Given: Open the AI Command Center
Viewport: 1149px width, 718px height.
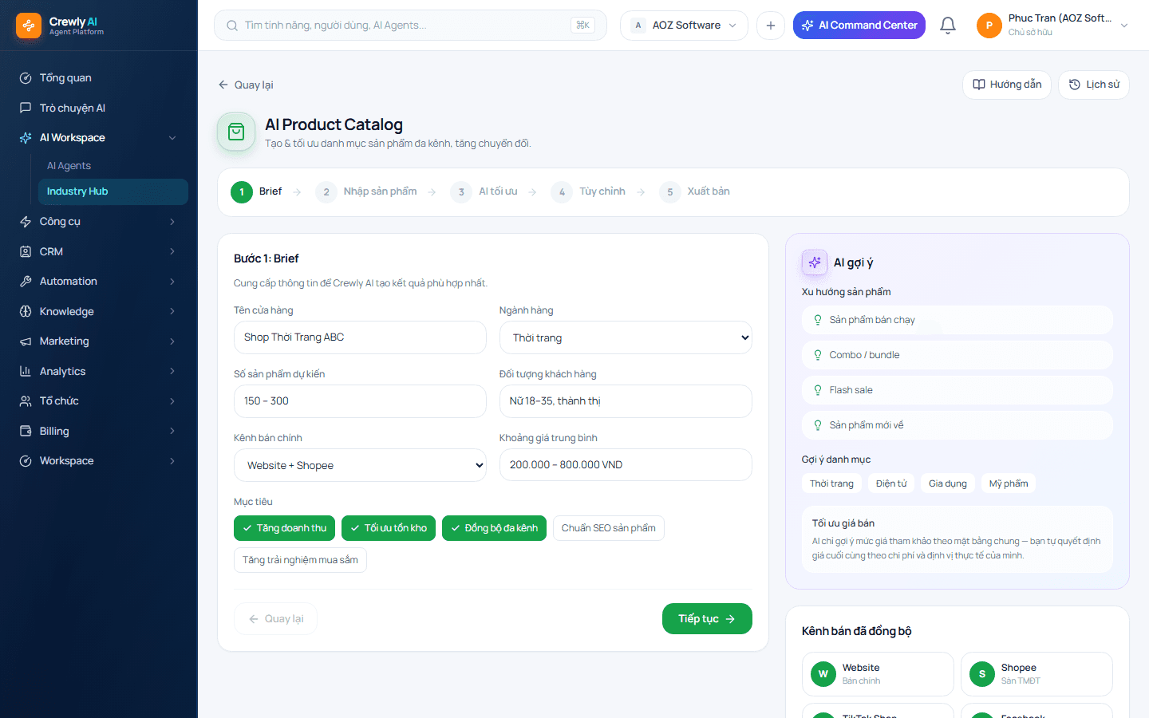Looking at the screenshot, I should pos(859,26).
